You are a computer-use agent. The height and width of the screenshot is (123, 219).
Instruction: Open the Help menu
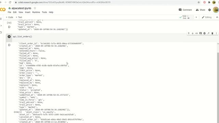click(51, 12)
